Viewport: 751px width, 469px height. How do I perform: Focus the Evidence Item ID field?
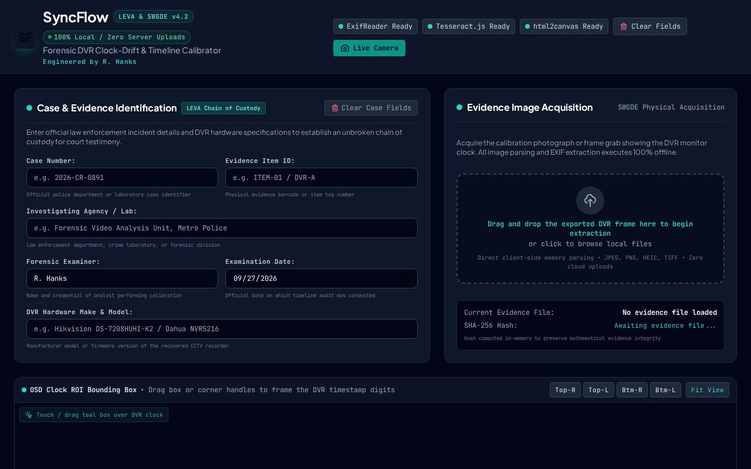click(322, 178)
